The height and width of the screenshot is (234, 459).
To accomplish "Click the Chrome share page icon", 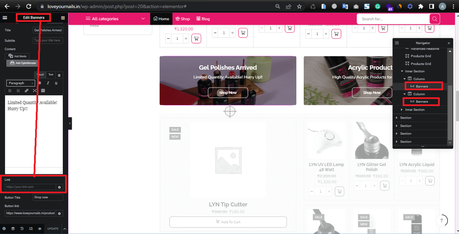I will coord(289,6).
